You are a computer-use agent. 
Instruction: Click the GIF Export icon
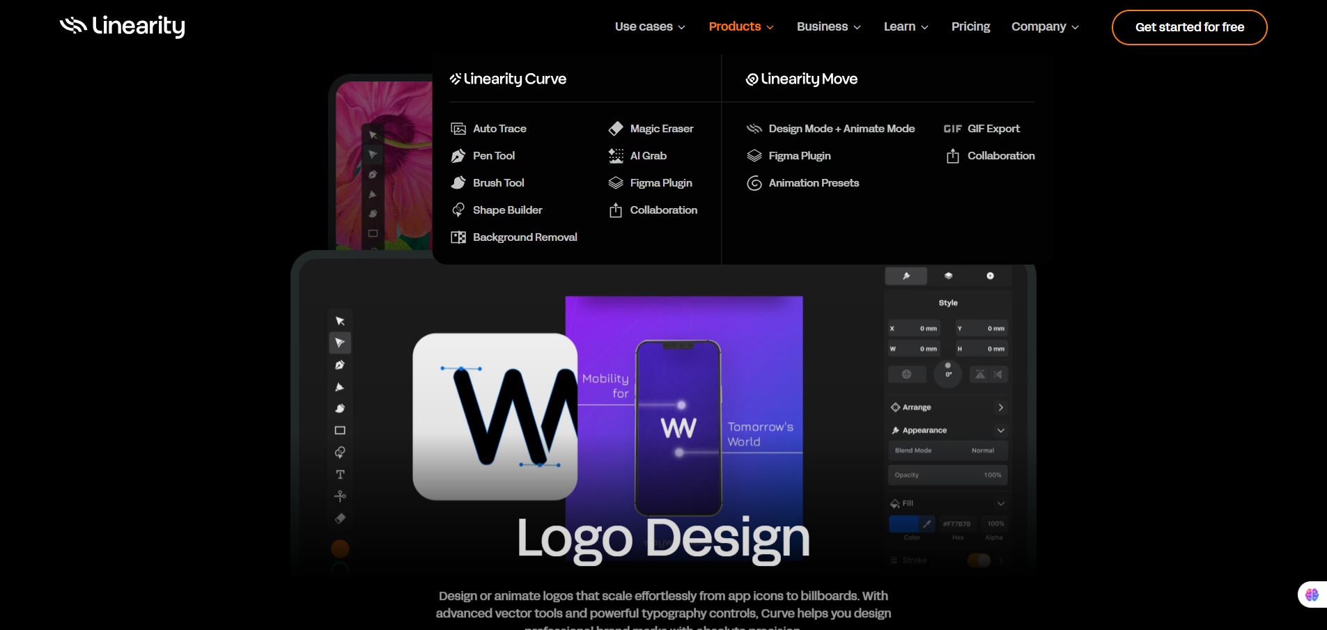tap(952, 129)
